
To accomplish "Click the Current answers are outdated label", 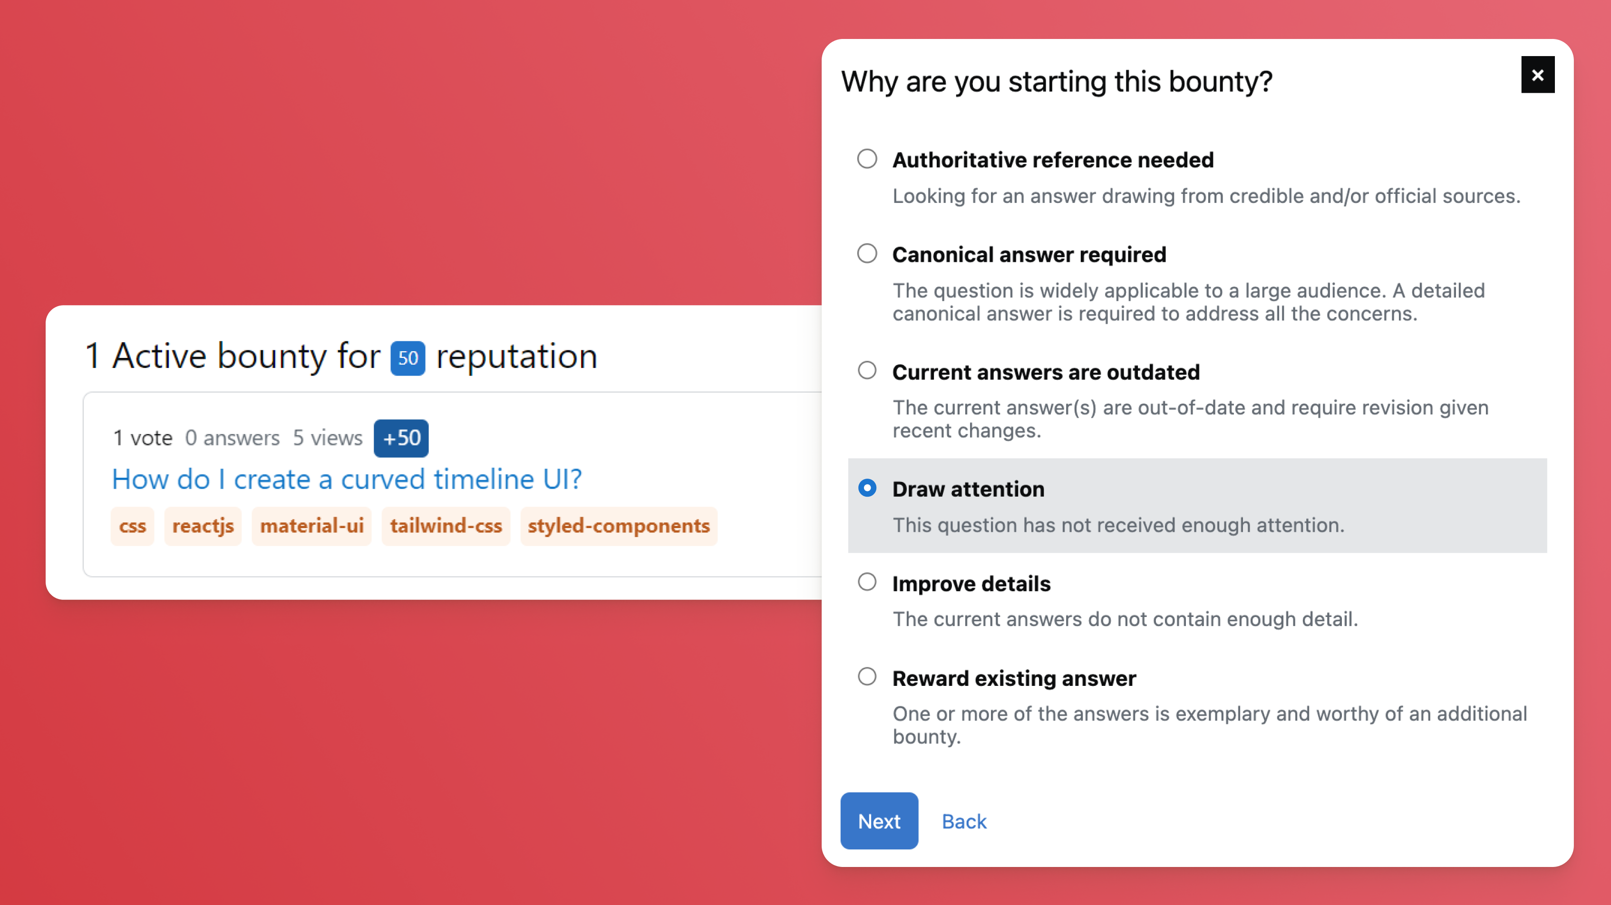I will tap(1046, 372).
